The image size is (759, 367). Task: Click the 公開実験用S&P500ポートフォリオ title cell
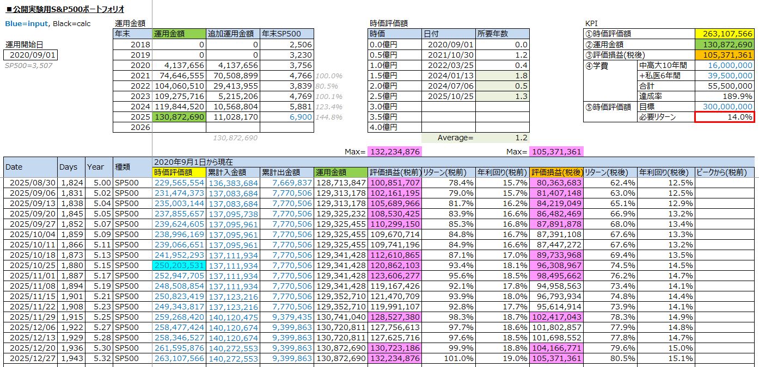65,9
